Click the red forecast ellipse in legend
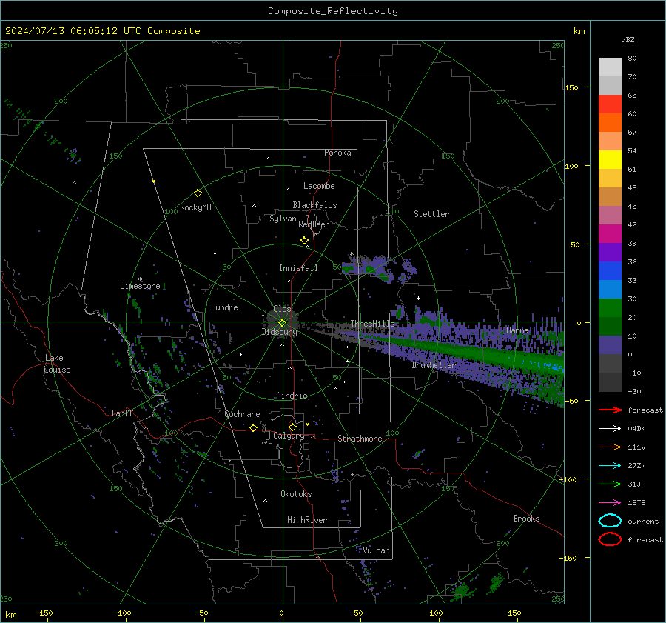666x623 pixels. 610,539
